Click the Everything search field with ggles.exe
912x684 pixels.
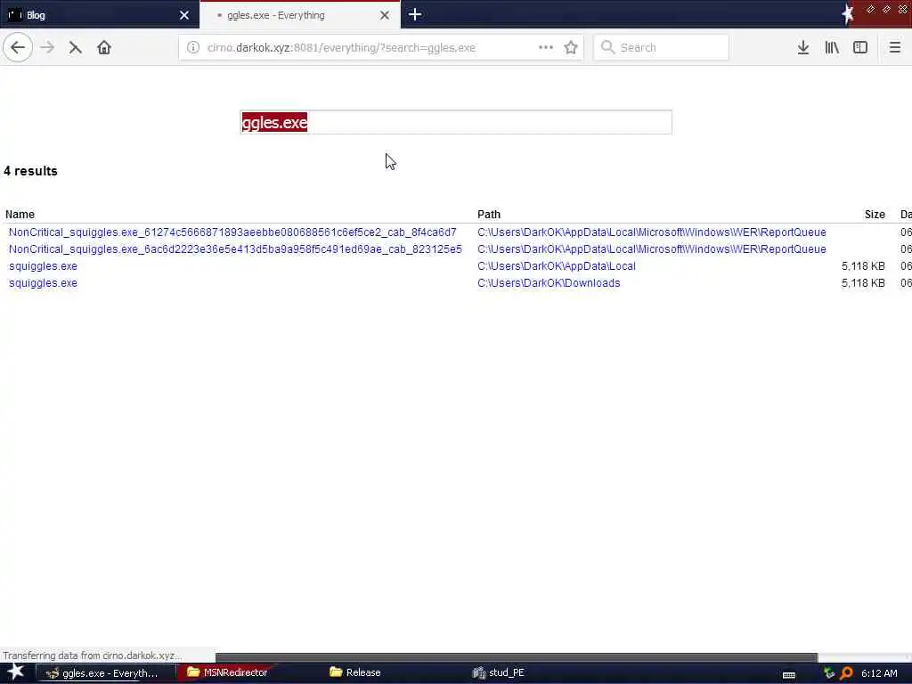[x=455, y=122]
